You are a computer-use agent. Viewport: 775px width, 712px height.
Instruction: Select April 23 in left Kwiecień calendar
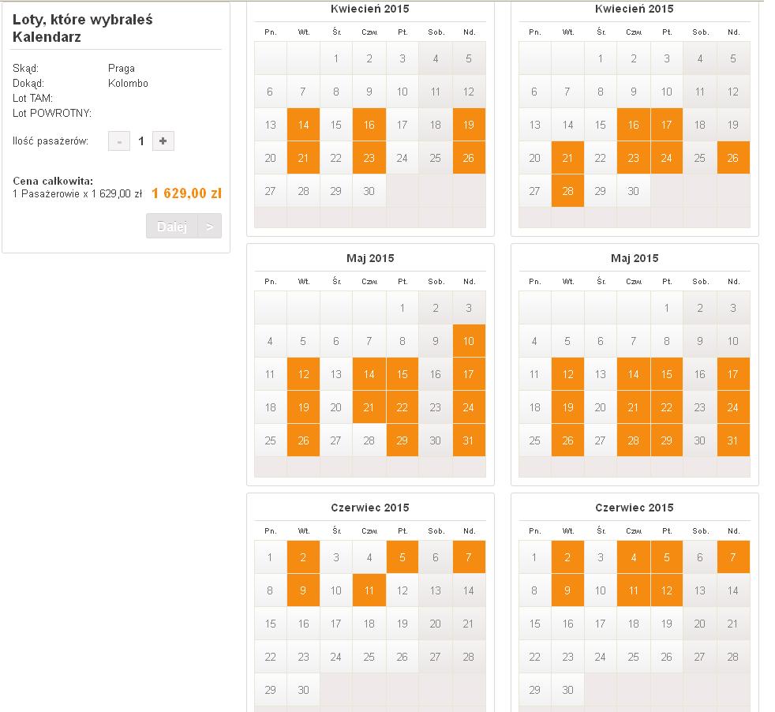(369, 158)
